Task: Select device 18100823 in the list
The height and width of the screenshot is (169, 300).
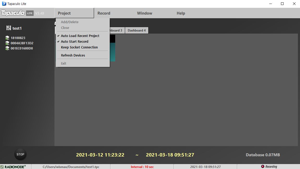Action: [18, 38]
